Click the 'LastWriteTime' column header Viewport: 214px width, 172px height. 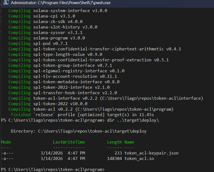point(69,142)
